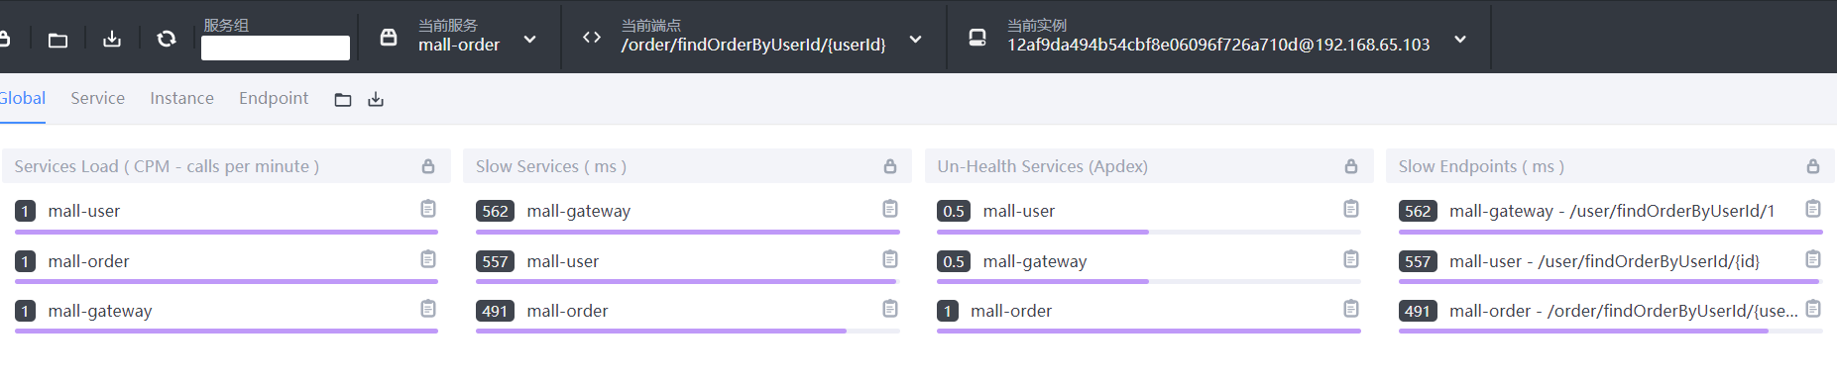Open the folder icon in top toolbar
This screenshot has width=1837, height=382.
tap(58, 40)
